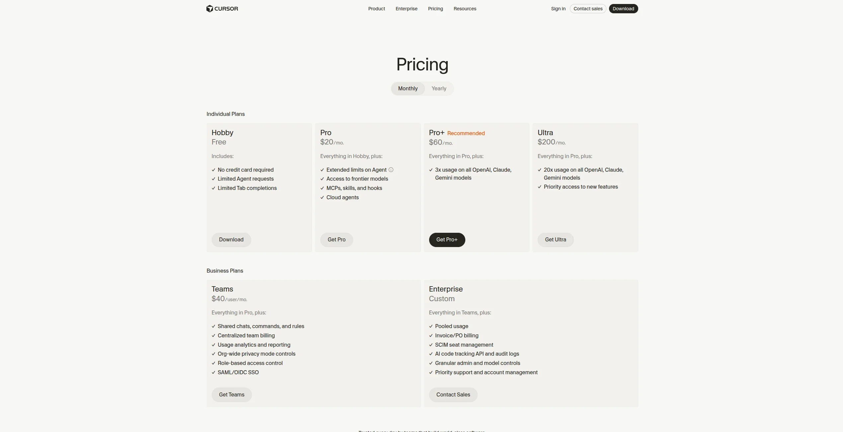Click the Download button in the header
The height and width of the screenshot is (432, 843).
pos(623,9)
